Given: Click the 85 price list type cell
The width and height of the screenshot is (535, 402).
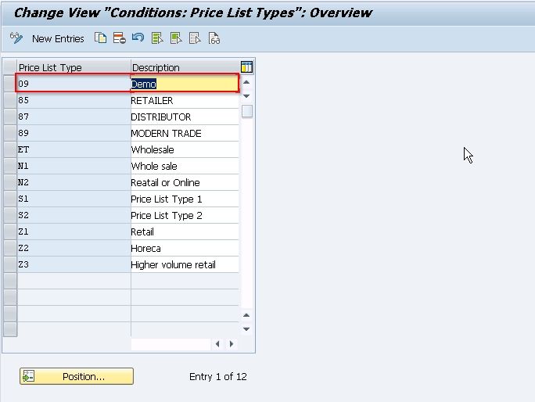Looking at the screenshot, I should coord(74,100).
